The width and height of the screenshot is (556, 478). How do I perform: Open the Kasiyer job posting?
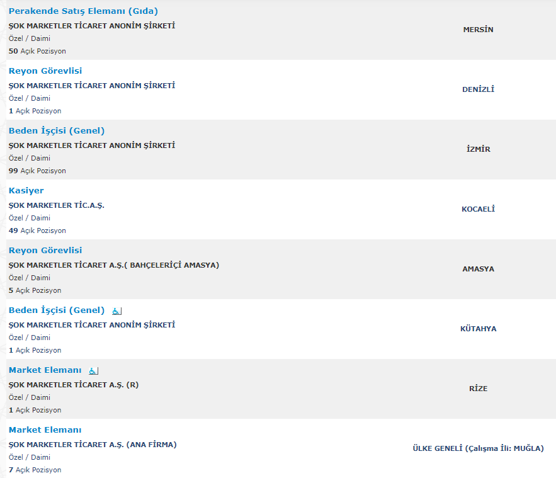(x=26, y=191)
